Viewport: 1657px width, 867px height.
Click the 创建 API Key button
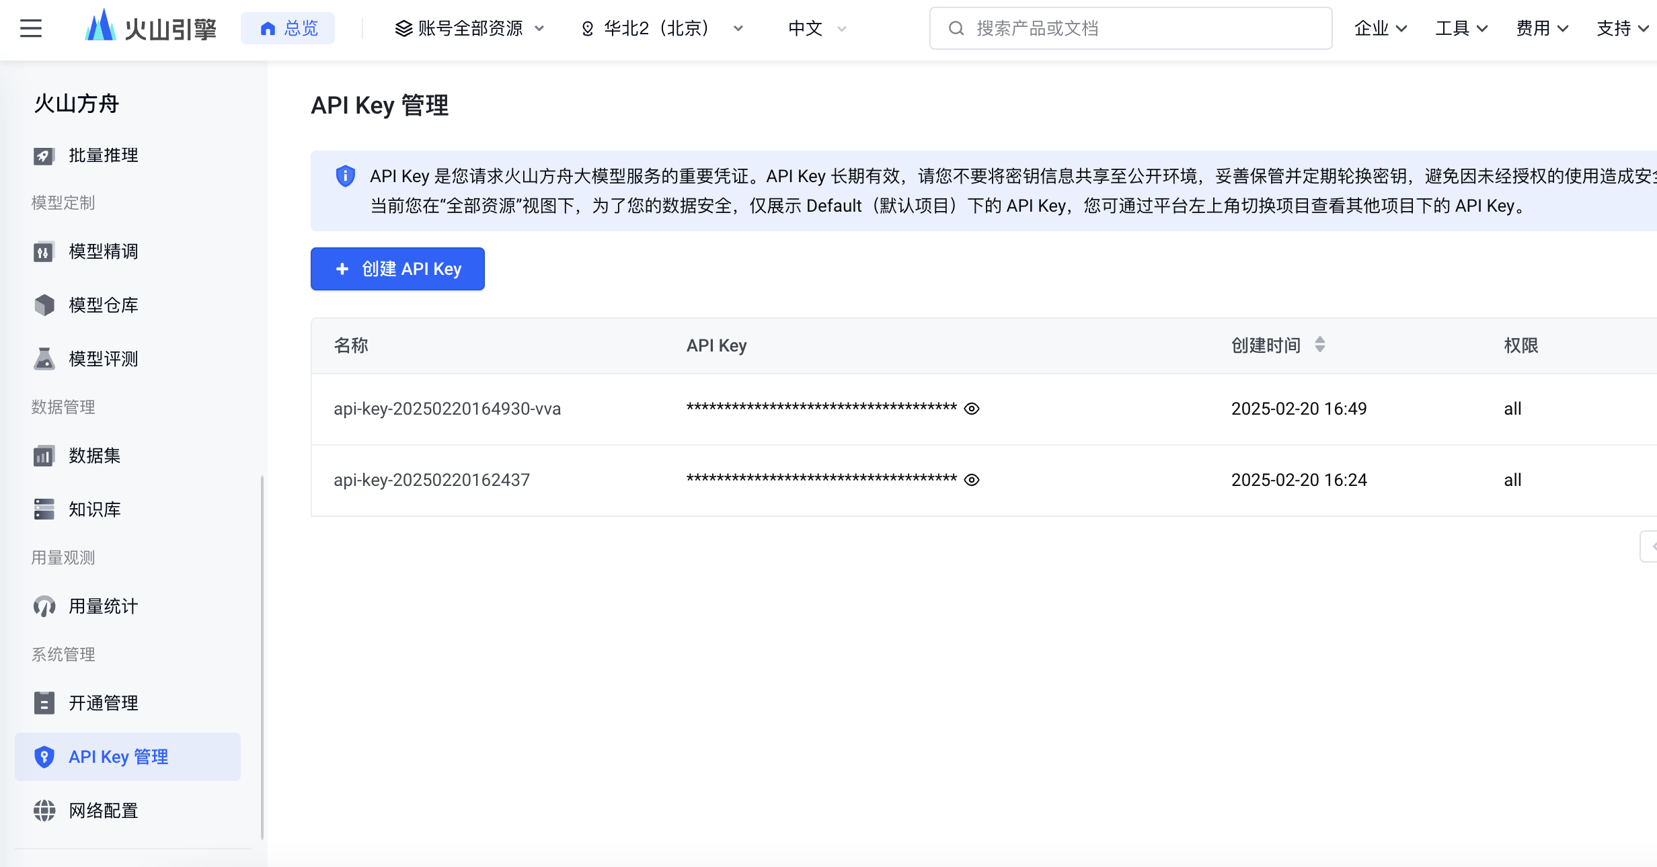(397, 269)
